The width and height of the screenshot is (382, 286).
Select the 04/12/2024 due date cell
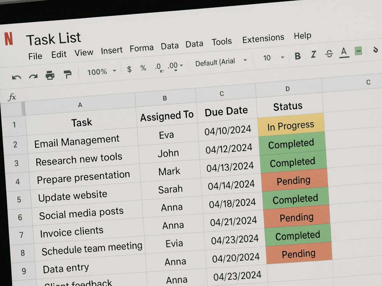[x=229, y=149]
